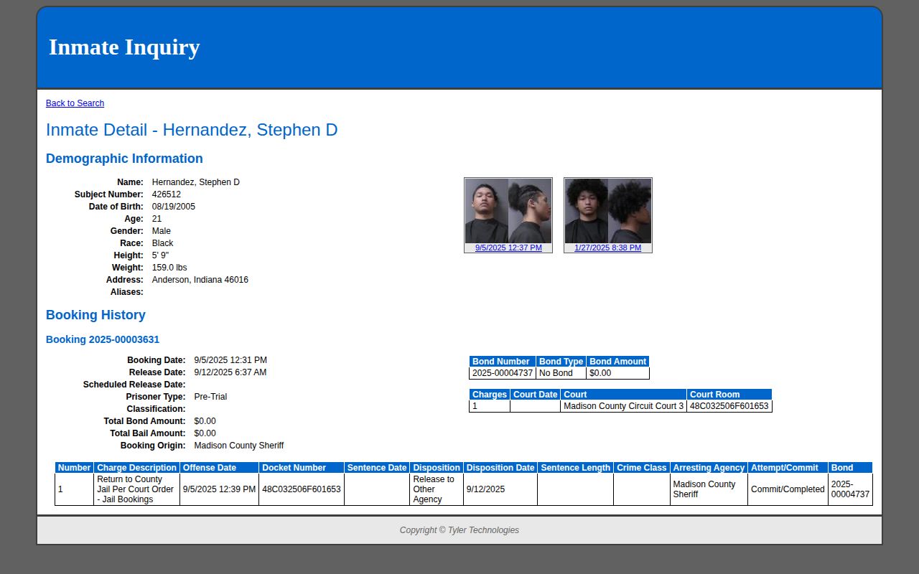This screenshot has width=919, height=574.
Task: Open the 1/27/2025 8:38 PM photo link
Action: pos(608,248)
